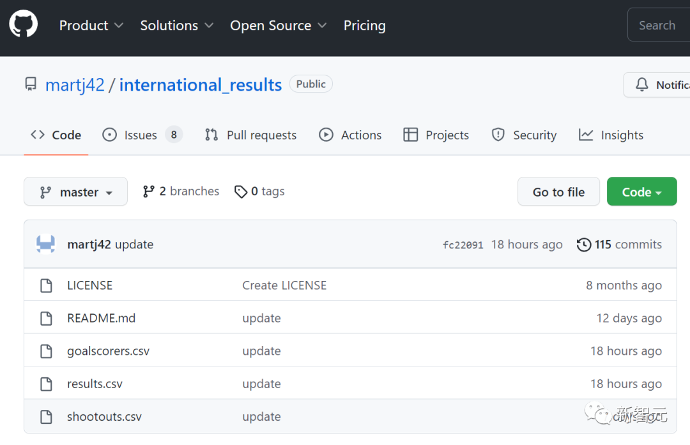
Task: Click the GitHub logo icon
Action: pyautogui.click(x=24, y=25)
